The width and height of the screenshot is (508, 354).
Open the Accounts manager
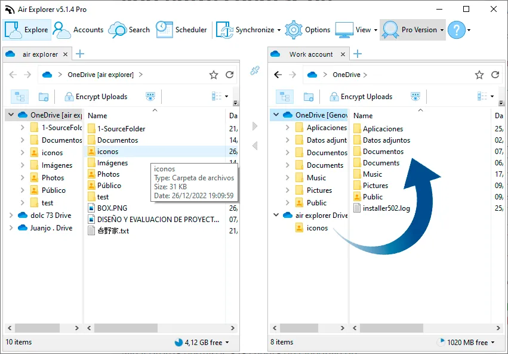[x=78, y=30]
